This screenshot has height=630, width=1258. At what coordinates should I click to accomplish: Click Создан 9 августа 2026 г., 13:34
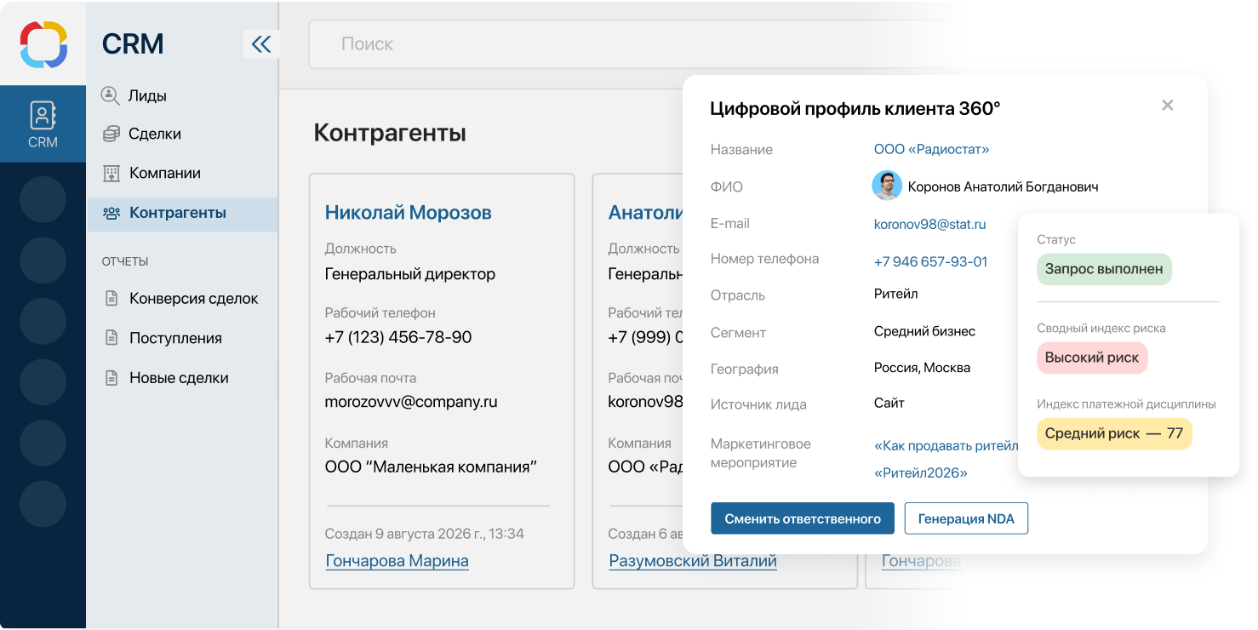425,534
